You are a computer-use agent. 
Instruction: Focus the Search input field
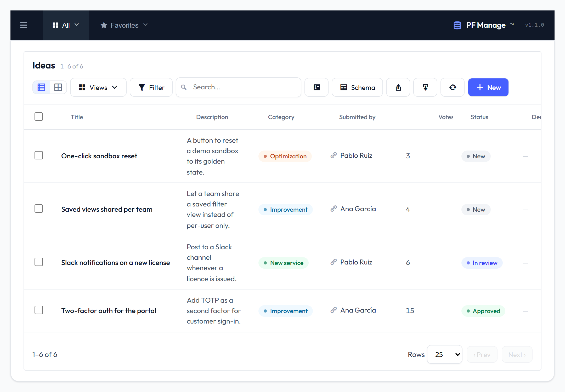pyautogui.click(x=239, y=87)
